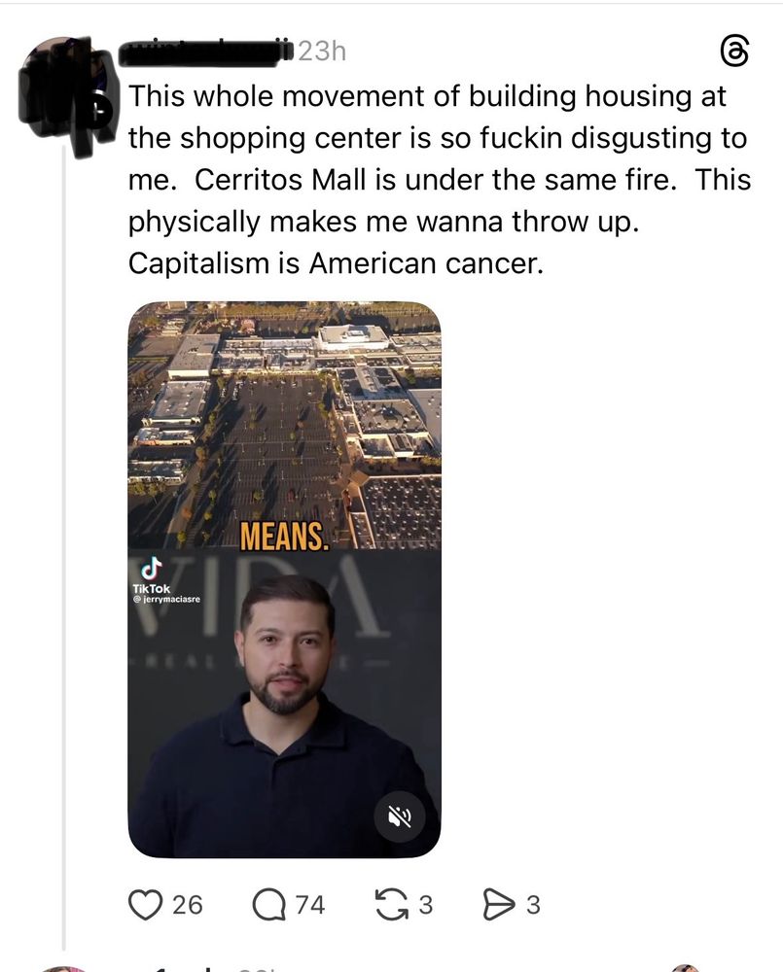The width and height of the screenshot is (783, 972).
Task: Click the 23h timestamp
Action: tap(321, 52)
